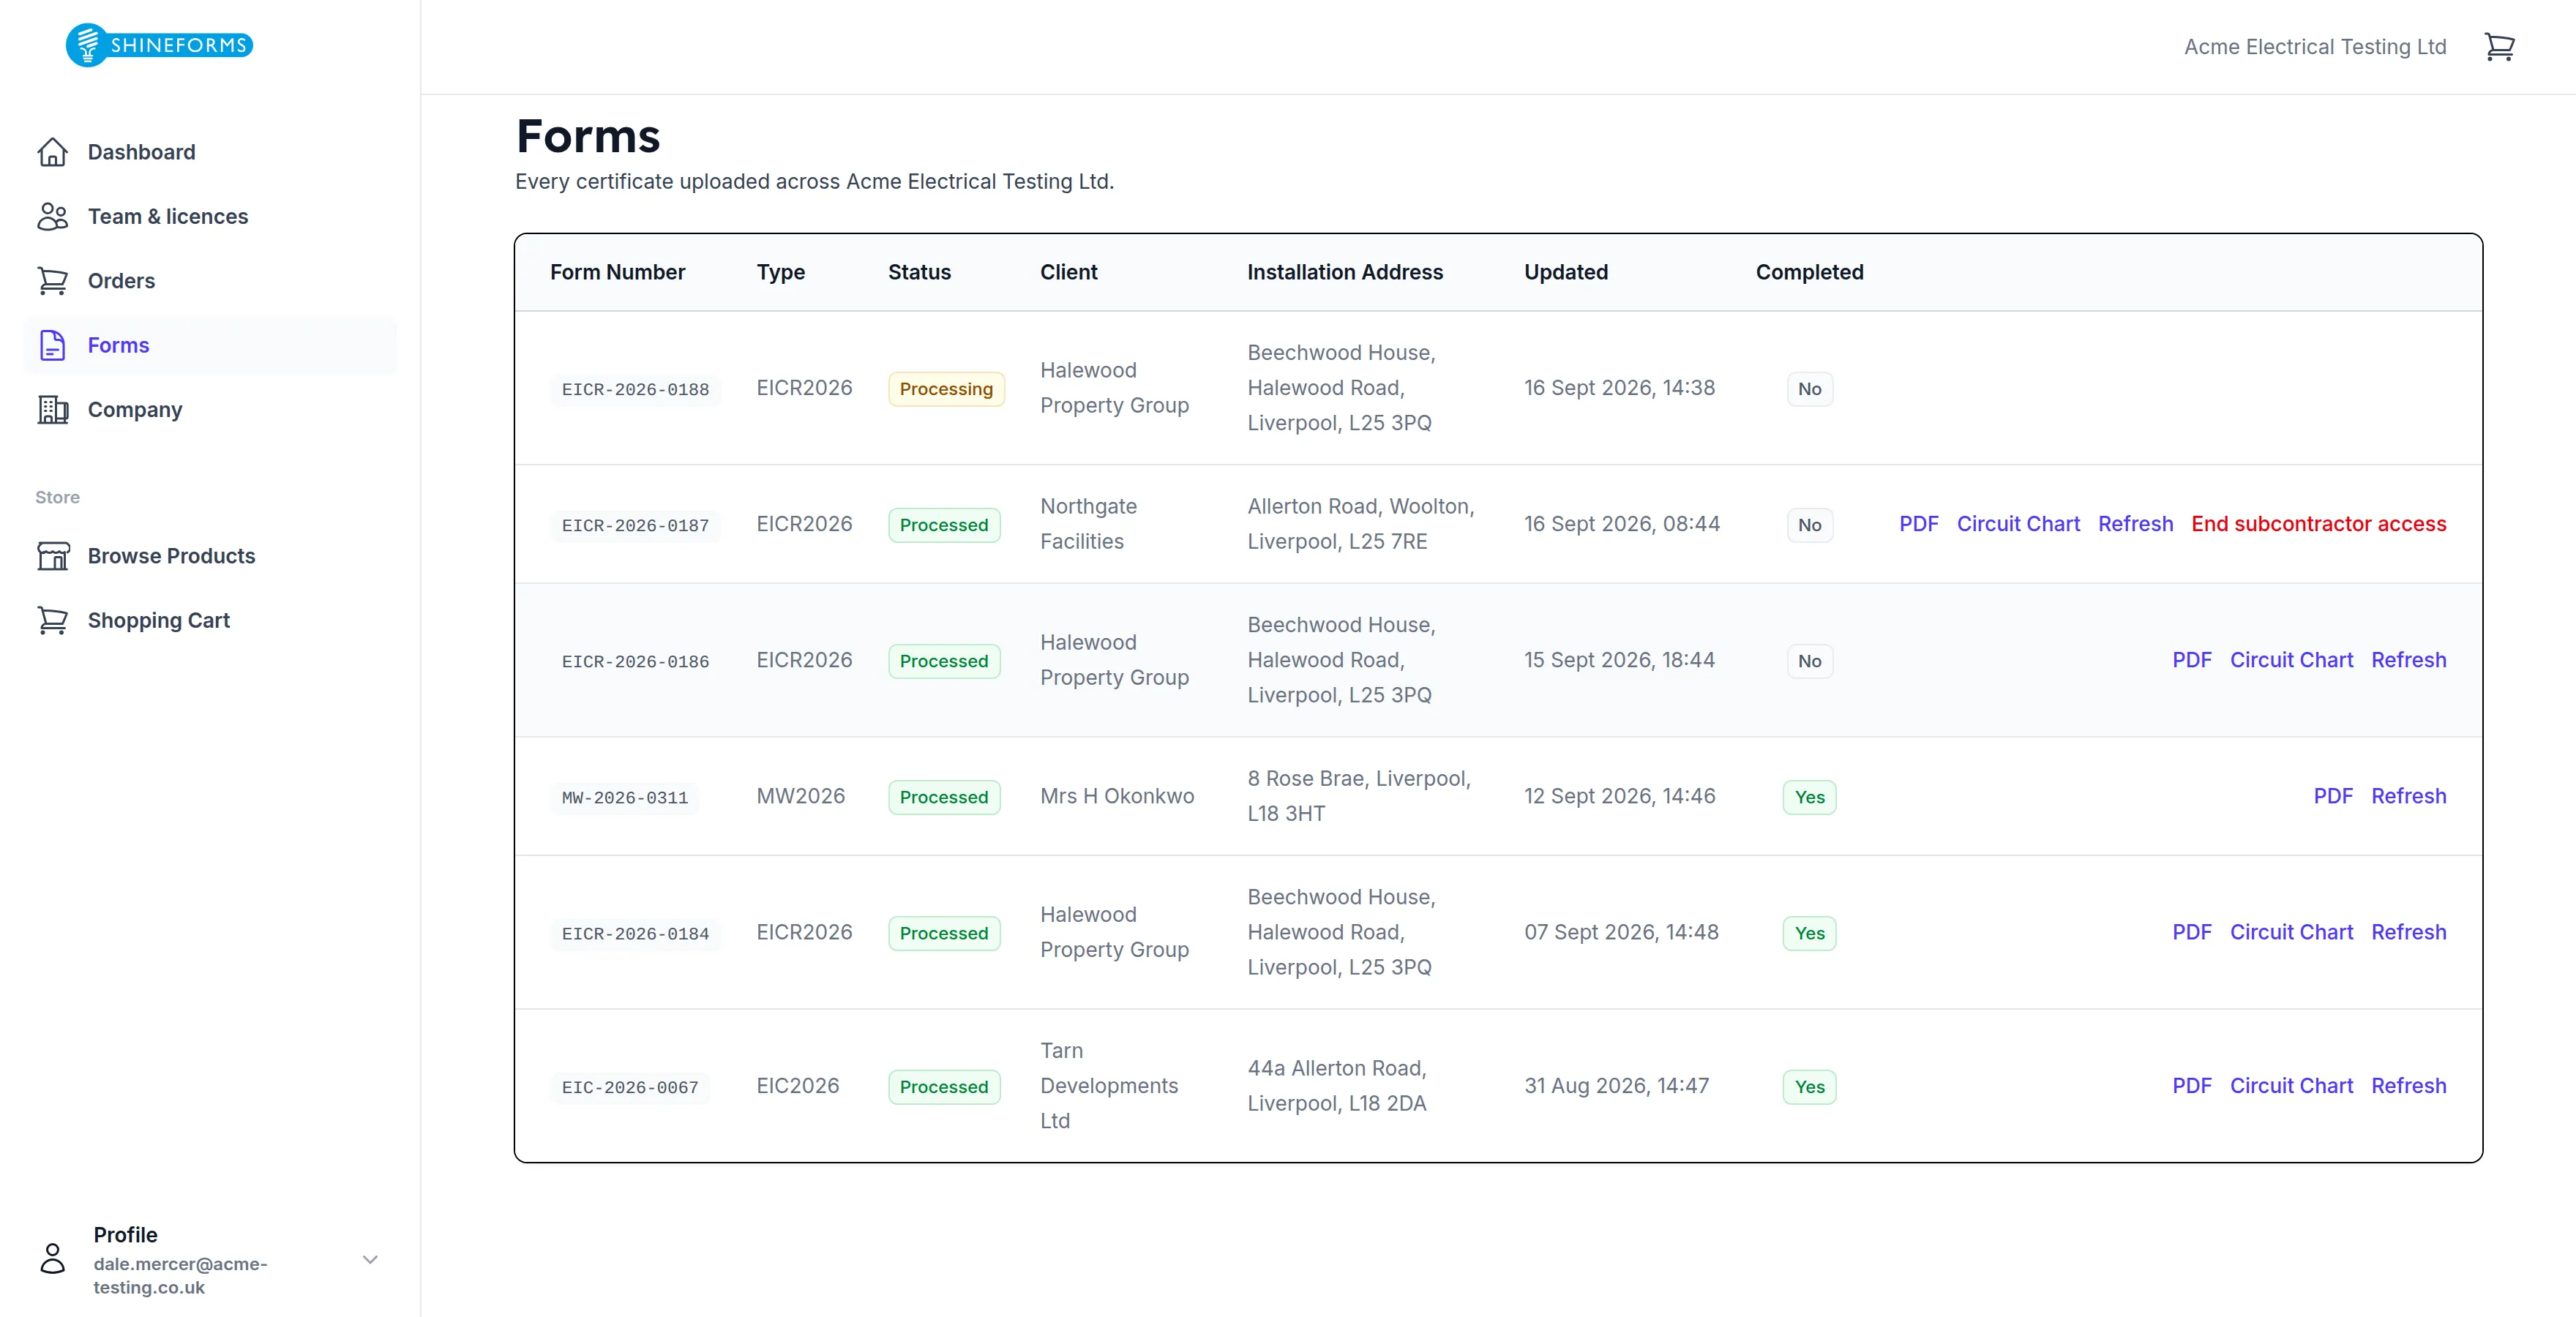The image size is (2576, 1317).
Task: Click the Installation Address column header
Action: [x=1345, y=272]
